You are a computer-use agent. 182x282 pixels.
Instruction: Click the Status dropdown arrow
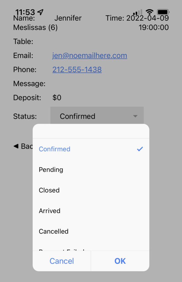pyautogui.click(x=135, y=116)
